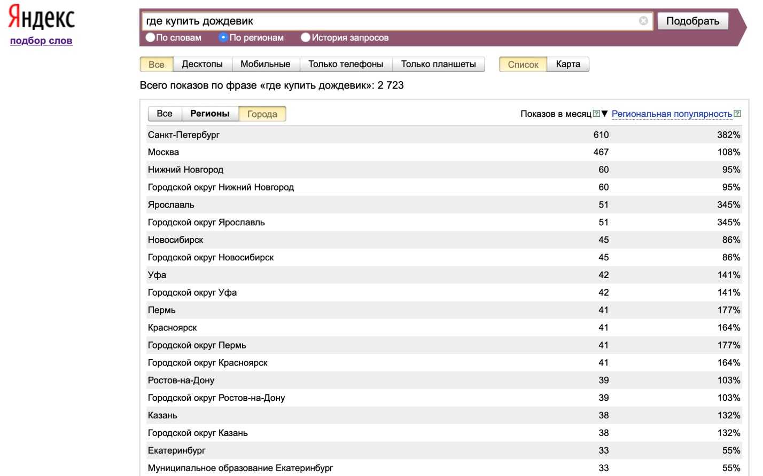Click into the search query input field

(x=390, y=21)
